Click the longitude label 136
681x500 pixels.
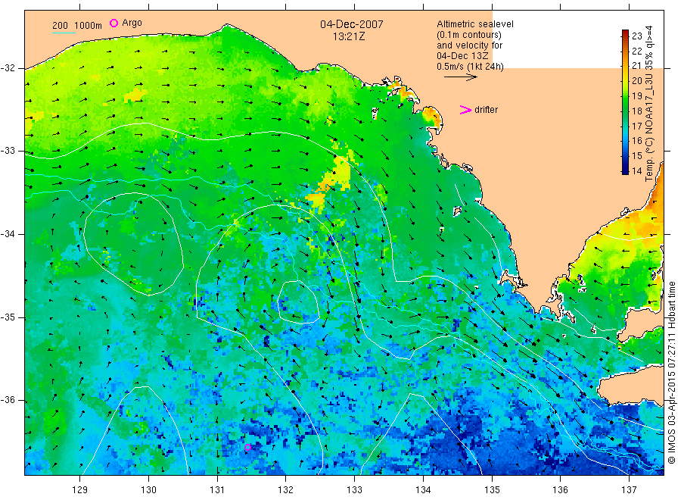pos(560,490)
